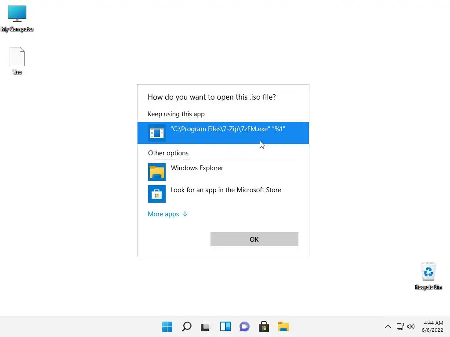Select the .iso file on desktop
450x337 pixels.
click(17, 61)
